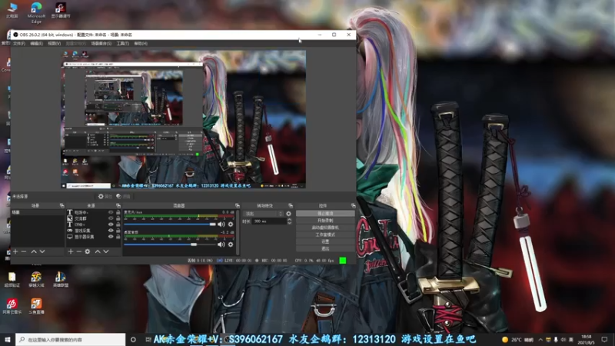615x346 pixels.
Task: Open source properties gear in the Sources toolbar
Action: [88, 251]
